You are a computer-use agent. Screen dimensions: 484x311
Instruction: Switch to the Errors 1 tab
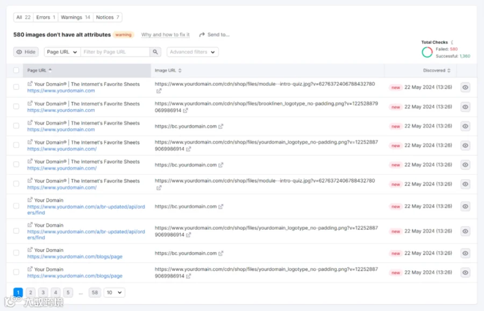[46, 17]
